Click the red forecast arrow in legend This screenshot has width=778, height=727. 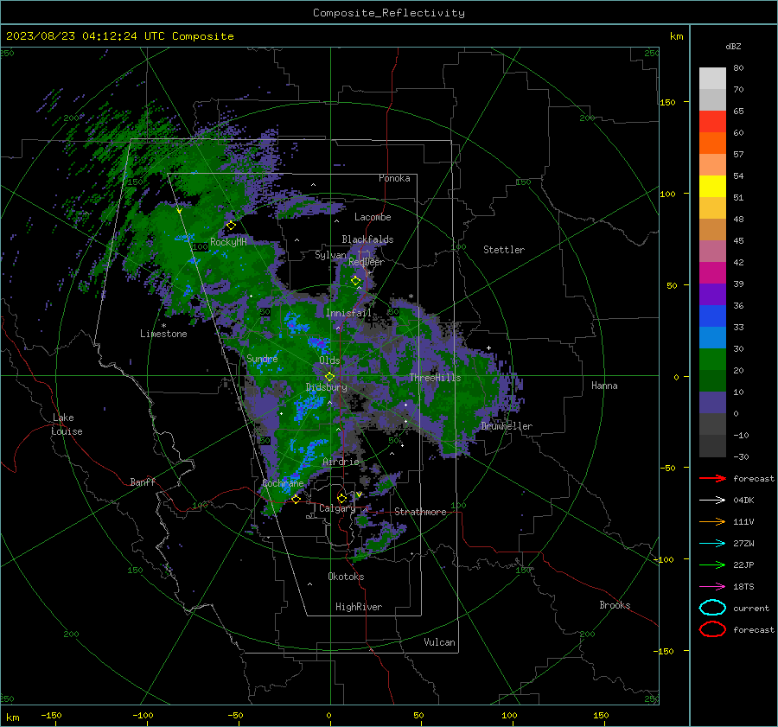point(712,478)
